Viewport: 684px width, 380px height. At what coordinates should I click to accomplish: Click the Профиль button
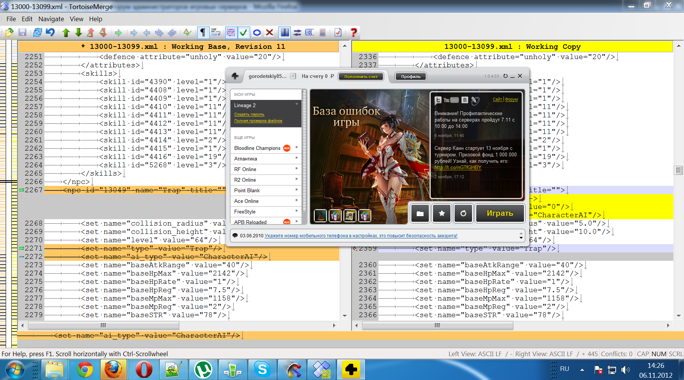tap(411, 76)
